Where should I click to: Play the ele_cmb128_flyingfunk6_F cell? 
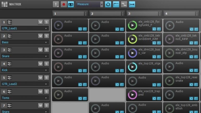133,25
